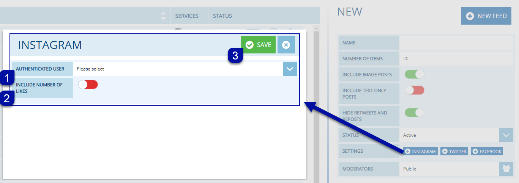Open the Authenticated User dropdown arrow
Image resolution: width=519 pixels, height=183 pixels.
coord(290,69)
